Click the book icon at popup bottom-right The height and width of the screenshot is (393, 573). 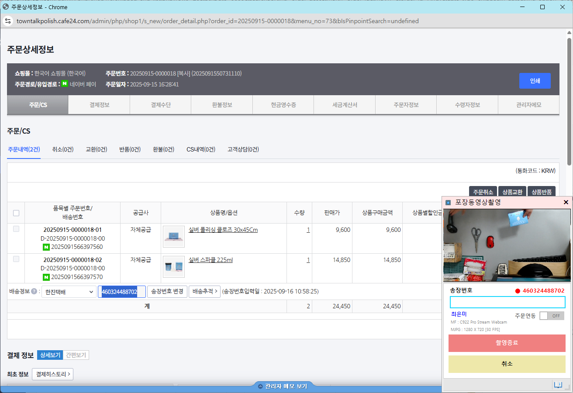click(558, 385)
